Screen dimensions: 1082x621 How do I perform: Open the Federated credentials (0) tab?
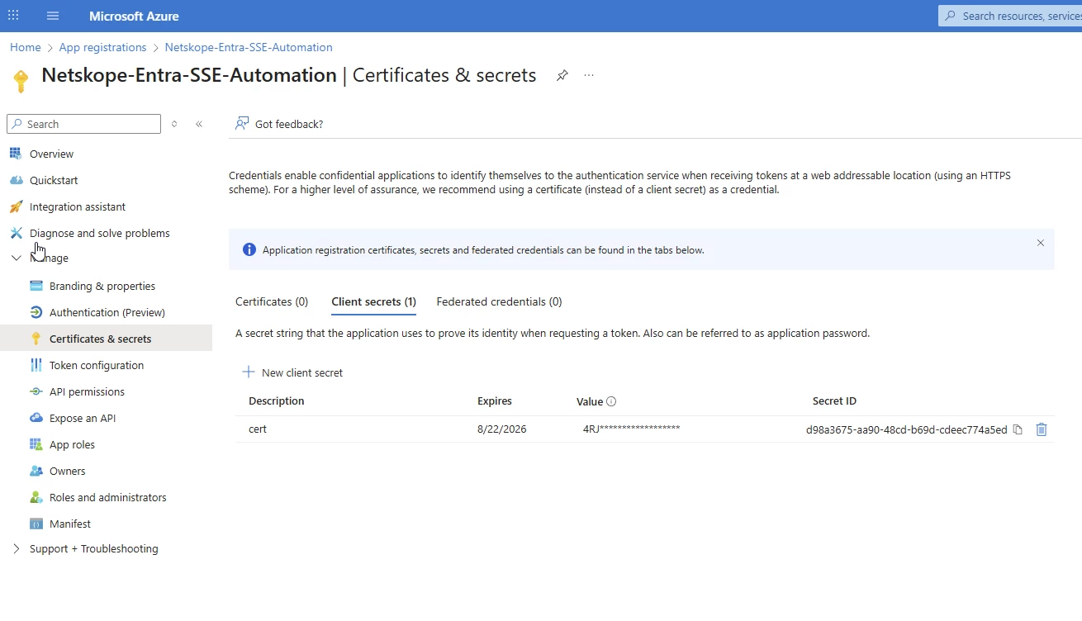499,301
